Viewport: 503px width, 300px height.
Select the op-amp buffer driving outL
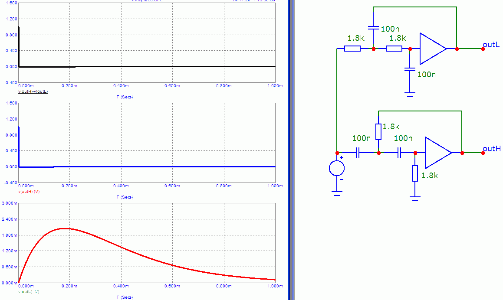point(433,49)
